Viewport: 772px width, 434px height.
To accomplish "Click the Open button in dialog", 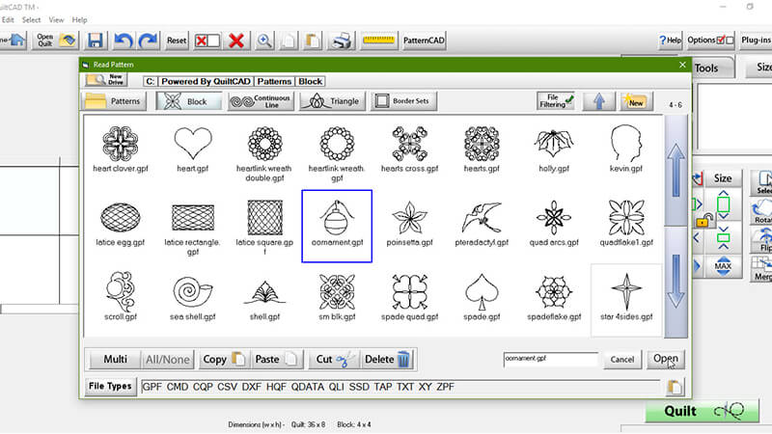I will 665,359.
